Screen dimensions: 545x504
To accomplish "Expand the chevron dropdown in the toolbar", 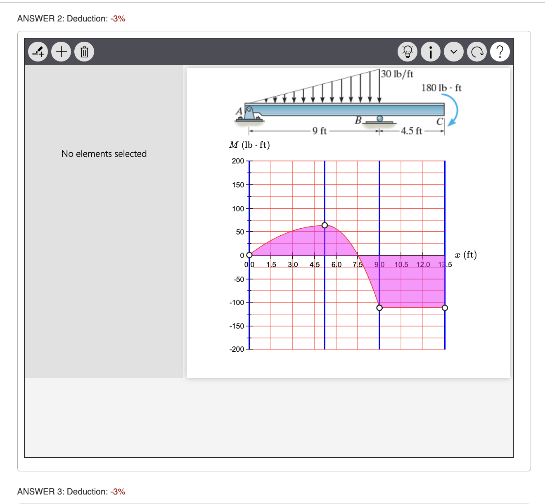I will [x=453, y=52].
